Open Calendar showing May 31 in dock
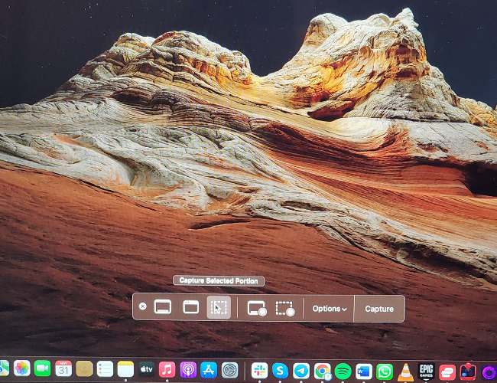Screen dimensions: 497x383 coord(63,368)
